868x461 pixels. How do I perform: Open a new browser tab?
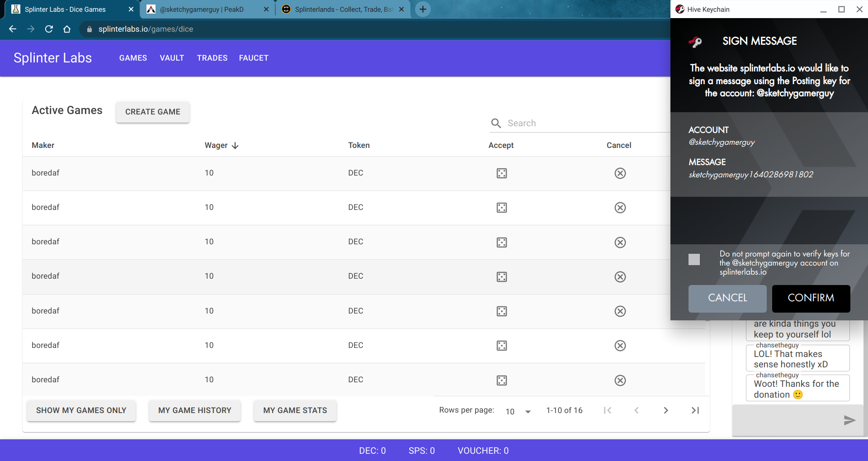tap(423, 9)
